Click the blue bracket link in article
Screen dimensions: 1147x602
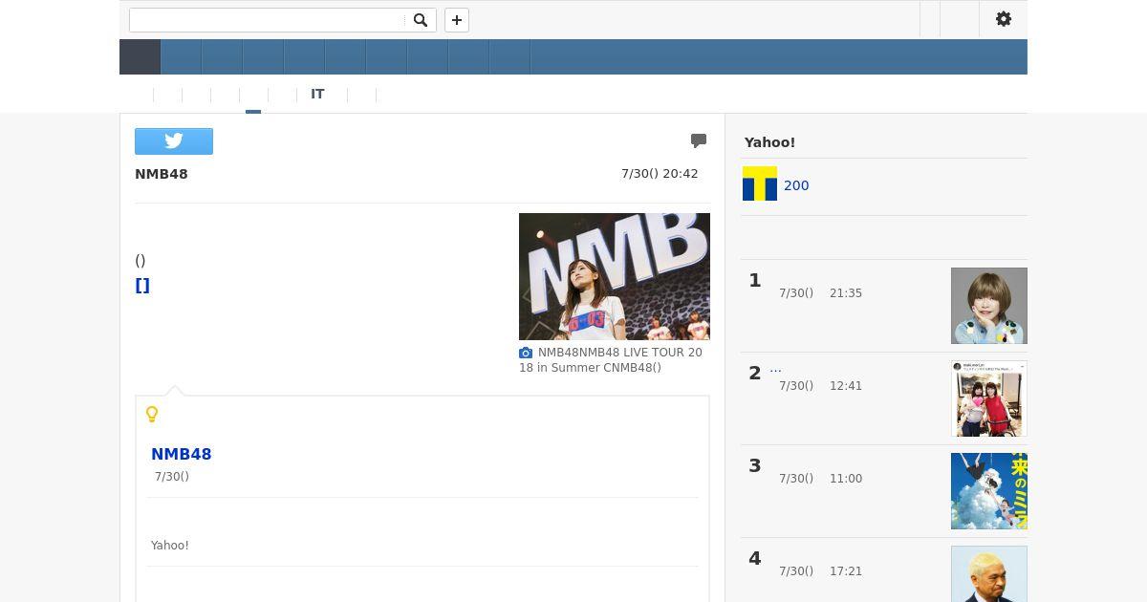[x=142, y=286]
